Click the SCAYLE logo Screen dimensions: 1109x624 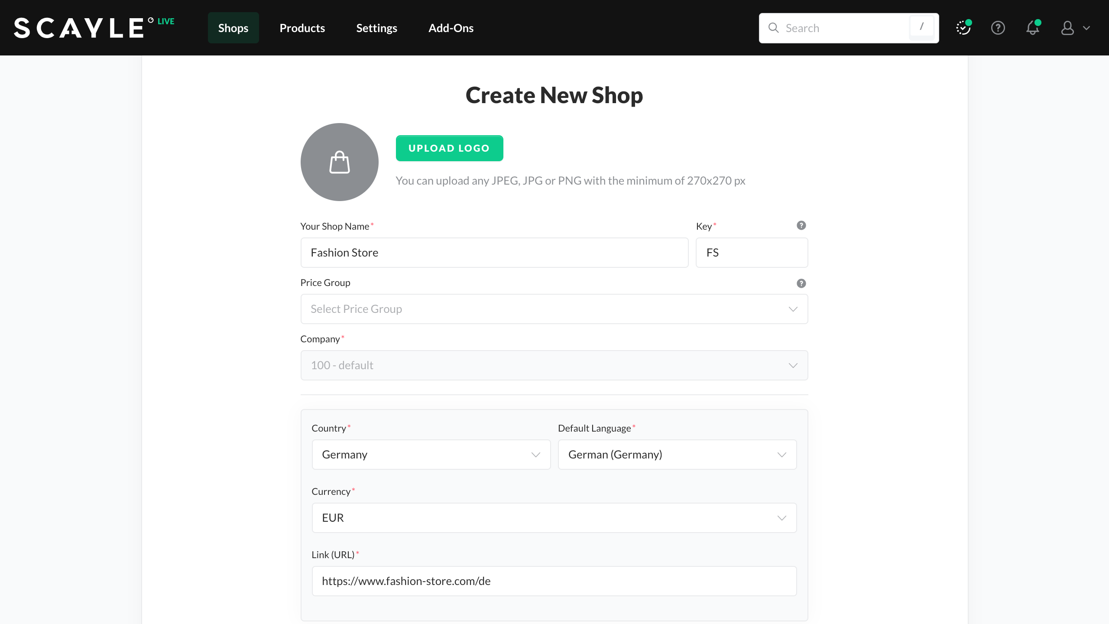[x=79, y=28]
